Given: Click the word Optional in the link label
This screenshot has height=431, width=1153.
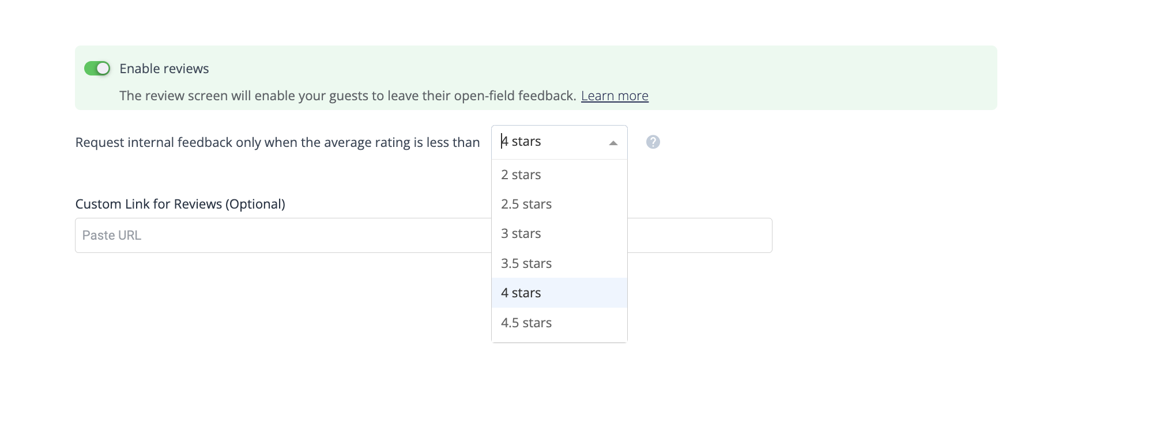Looking at the screenshot, I should click(x=255, y=204).
